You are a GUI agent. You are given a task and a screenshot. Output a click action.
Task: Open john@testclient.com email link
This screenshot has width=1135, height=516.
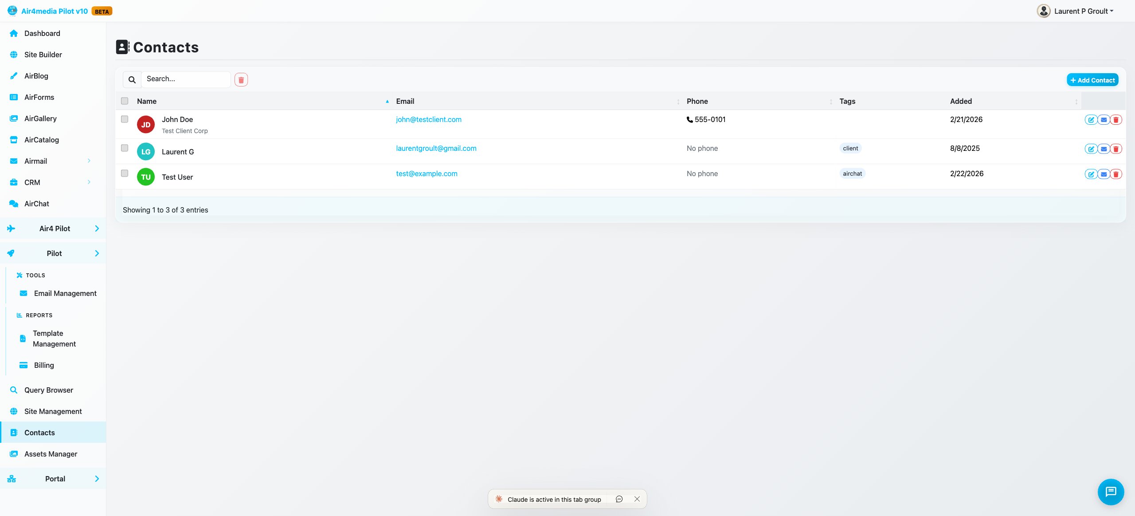click(428, 119)
